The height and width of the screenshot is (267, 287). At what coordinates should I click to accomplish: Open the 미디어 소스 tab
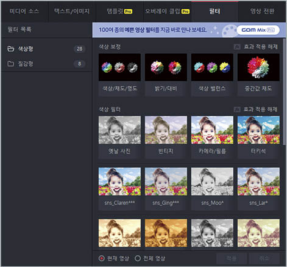[x=24, y=11]
